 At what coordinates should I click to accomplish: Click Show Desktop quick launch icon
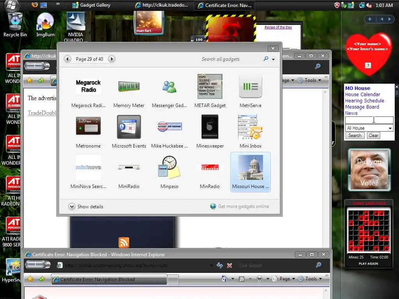pyautogui.click(x=44, y=5)
